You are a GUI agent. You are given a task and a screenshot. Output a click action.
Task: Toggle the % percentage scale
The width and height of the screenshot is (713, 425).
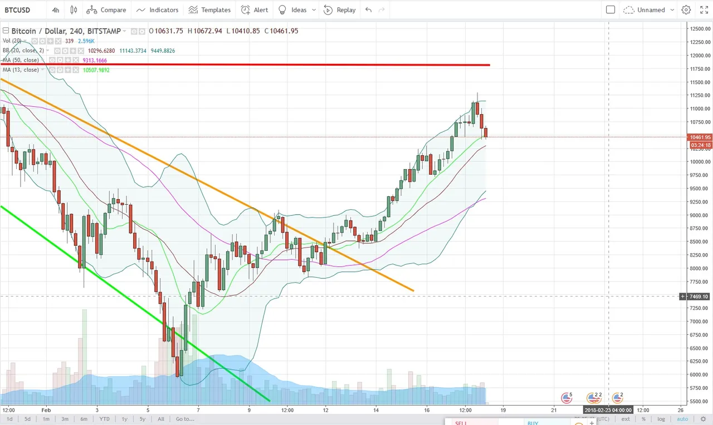click(643, 419)
